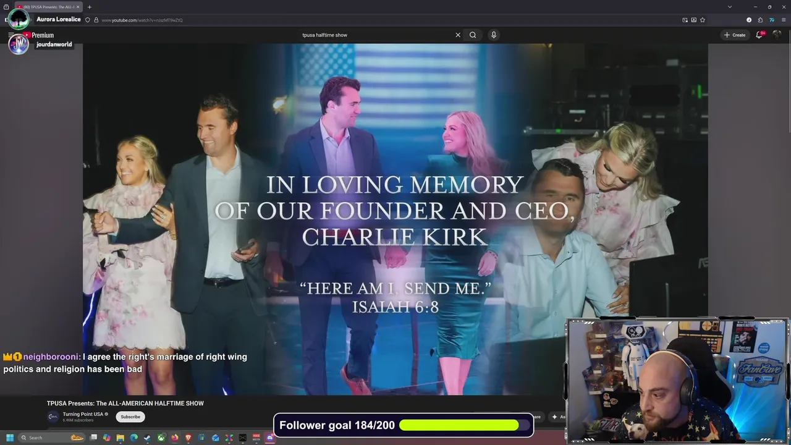Open the Firefox View icon left of tabs

(6, 7)
